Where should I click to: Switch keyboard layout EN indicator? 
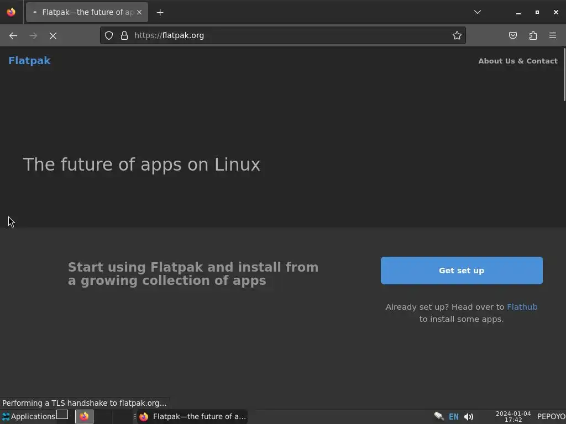[454, 416]
